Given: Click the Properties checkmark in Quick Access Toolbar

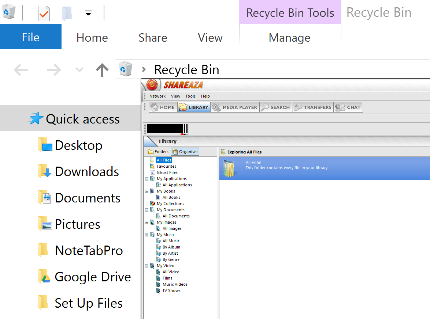Looking at the screenshot, I should (44, 14).
